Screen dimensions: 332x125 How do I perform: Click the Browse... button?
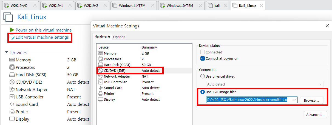coord(311,100)
